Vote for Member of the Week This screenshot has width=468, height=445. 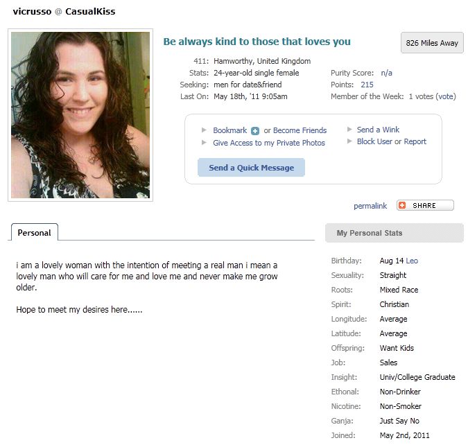(446, 96)
